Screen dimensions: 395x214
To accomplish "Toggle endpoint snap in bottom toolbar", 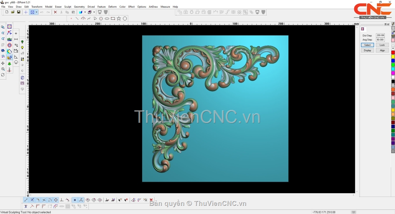I will point(26,200).
